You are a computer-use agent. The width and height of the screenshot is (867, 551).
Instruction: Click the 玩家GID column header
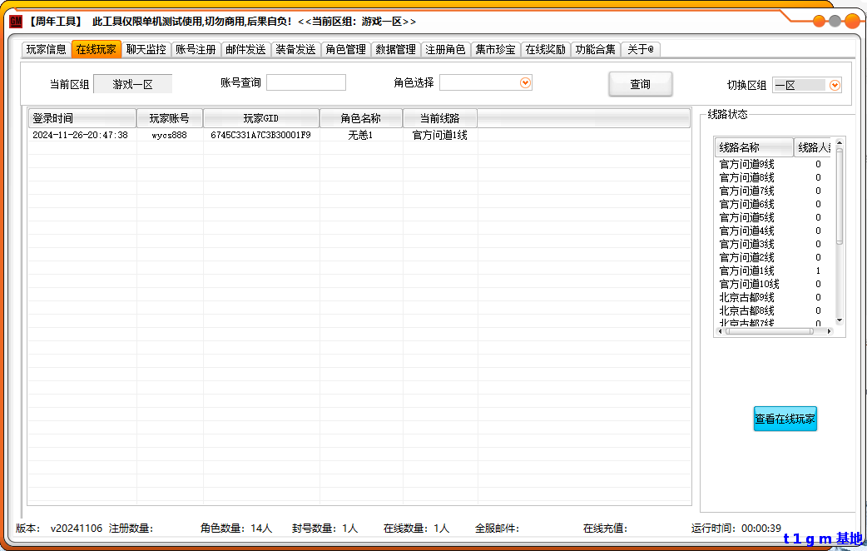(260, 118)
